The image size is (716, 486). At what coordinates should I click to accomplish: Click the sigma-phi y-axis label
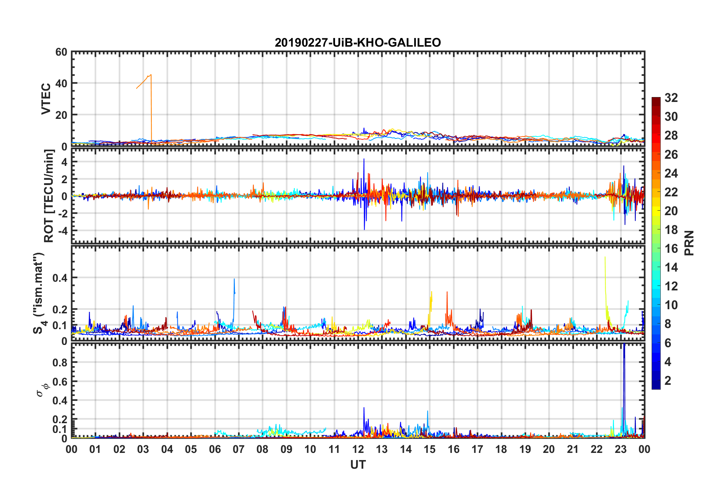[42, 390]
